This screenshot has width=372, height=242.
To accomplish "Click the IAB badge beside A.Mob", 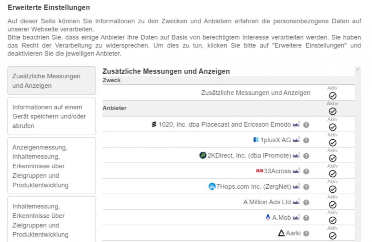I will pyautogui.click(x=296, y=218).
